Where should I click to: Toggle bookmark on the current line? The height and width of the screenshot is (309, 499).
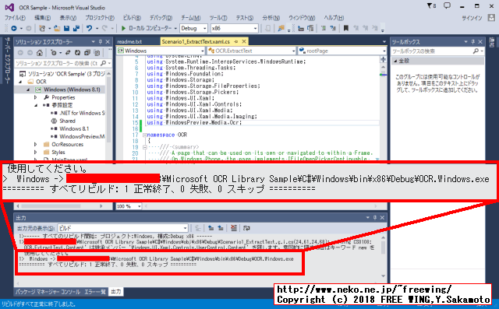(346, 28)
